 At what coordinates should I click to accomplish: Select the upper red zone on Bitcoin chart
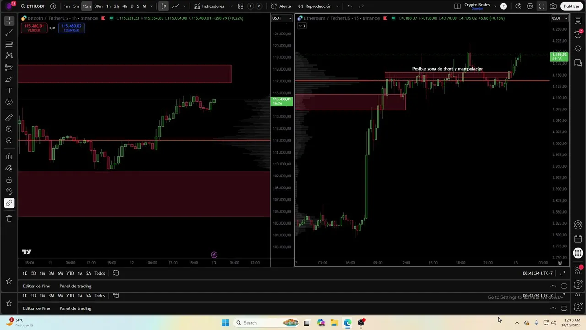click(x=125, y=74)
